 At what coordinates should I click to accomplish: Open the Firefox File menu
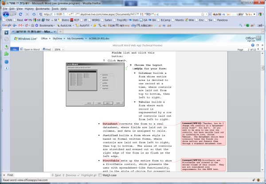pyautogui.click(x=5, y=9)
